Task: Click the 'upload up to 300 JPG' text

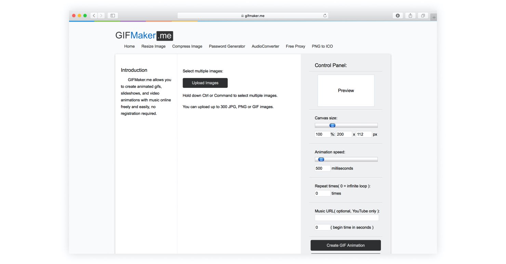Action: pyautogui.click(x=228, y=107)
